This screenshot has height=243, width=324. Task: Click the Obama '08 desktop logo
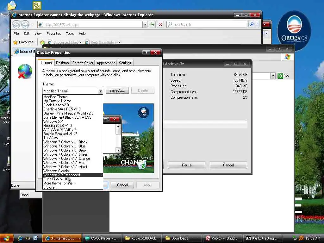coord(294,30)
